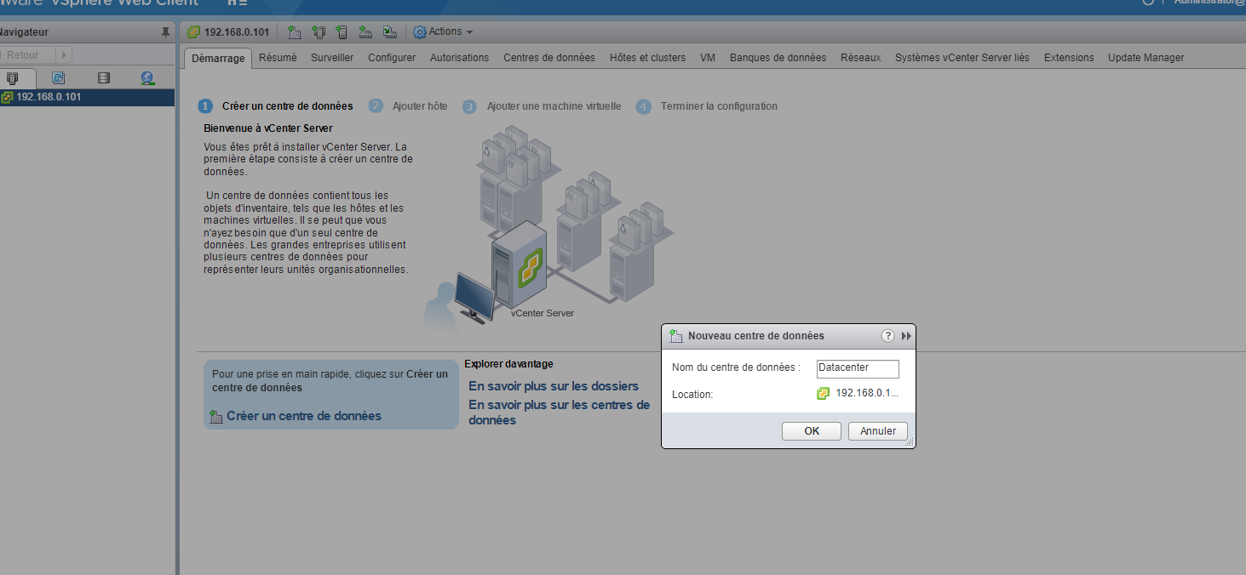Open the Réseaux tab

(x=860, y=58)
